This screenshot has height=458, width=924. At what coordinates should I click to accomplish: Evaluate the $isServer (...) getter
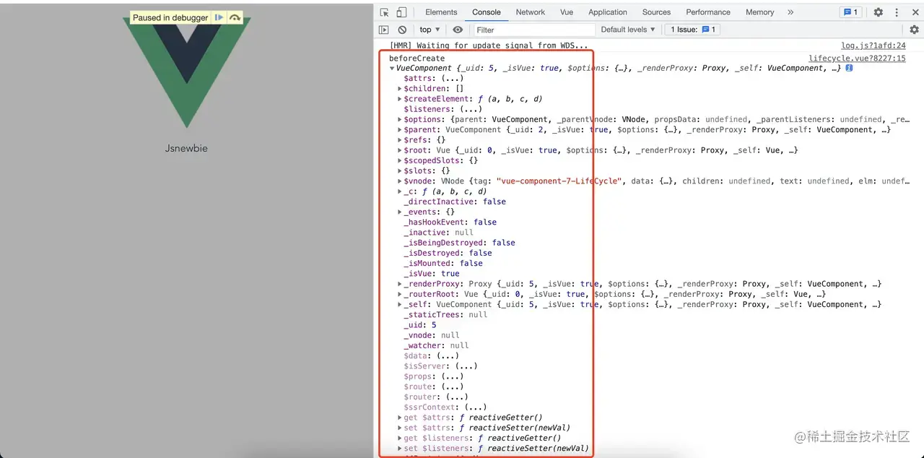pos(466,366)
